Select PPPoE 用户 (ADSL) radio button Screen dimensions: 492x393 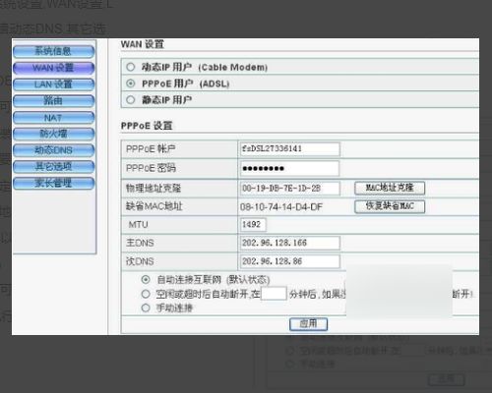131,84
